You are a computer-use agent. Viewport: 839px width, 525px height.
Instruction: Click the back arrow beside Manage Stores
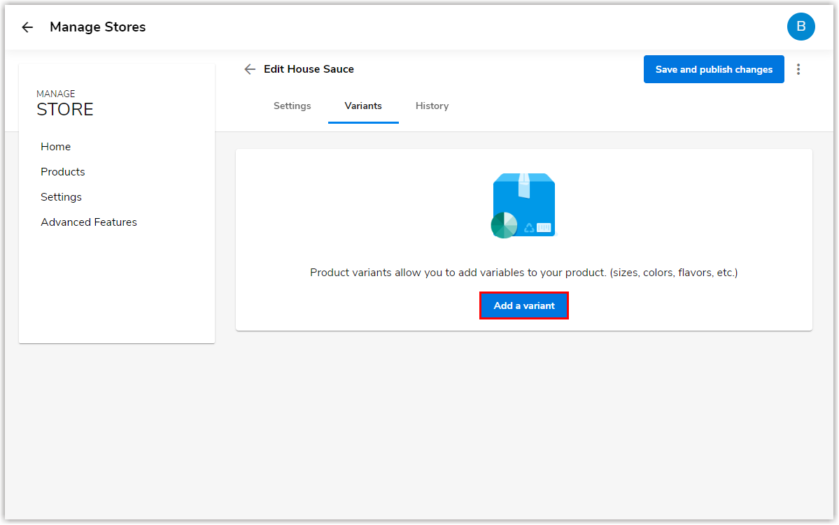click(x=27, y=27)
